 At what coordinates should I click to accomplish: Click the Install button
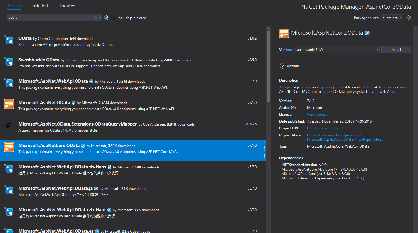coord(396,50)
